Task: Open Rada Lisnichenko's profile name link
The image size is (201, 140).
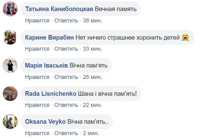Action: [50, 94]
